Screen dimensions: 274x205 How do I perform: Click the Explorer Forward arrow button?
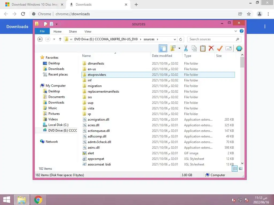pyautogui.click(x=48, y=39)
